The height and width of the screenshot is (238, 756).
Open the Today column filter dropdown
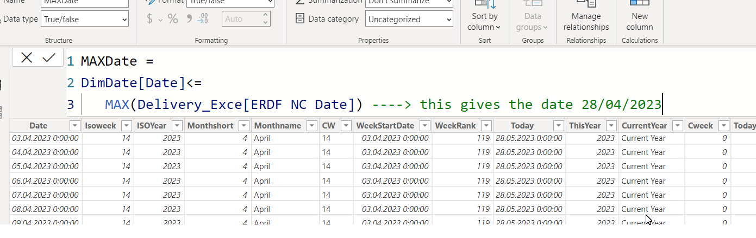558,126
